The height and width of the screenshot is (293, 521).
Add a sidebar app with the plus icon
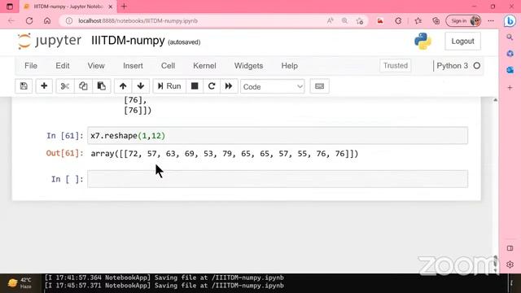[x=510, y=88]
